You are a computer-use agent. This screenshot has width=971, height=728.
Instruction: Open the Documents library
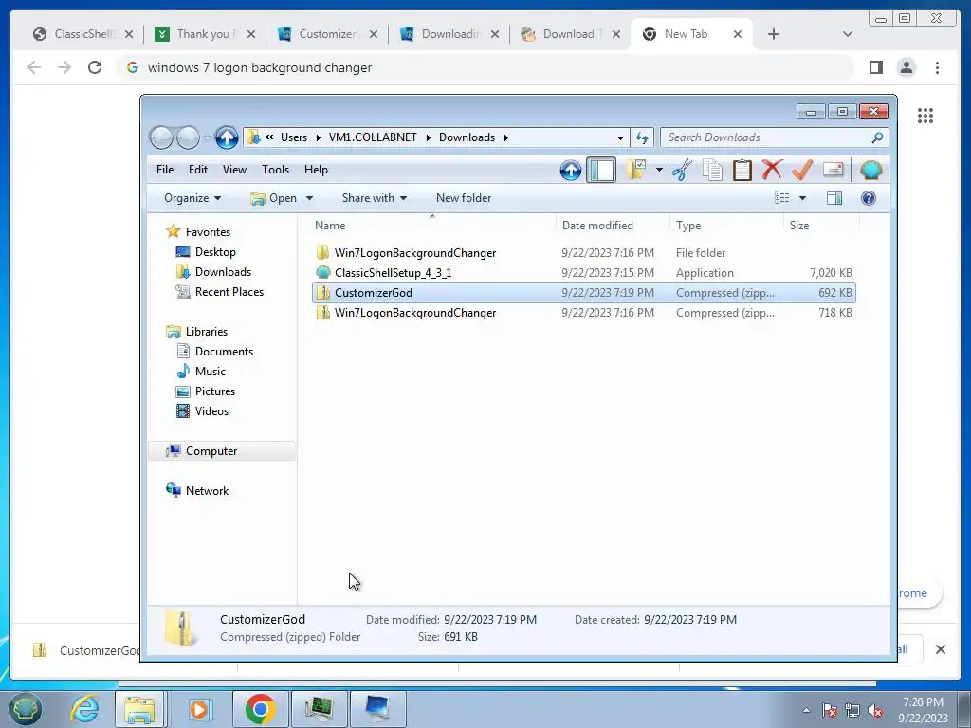(224, 351)
